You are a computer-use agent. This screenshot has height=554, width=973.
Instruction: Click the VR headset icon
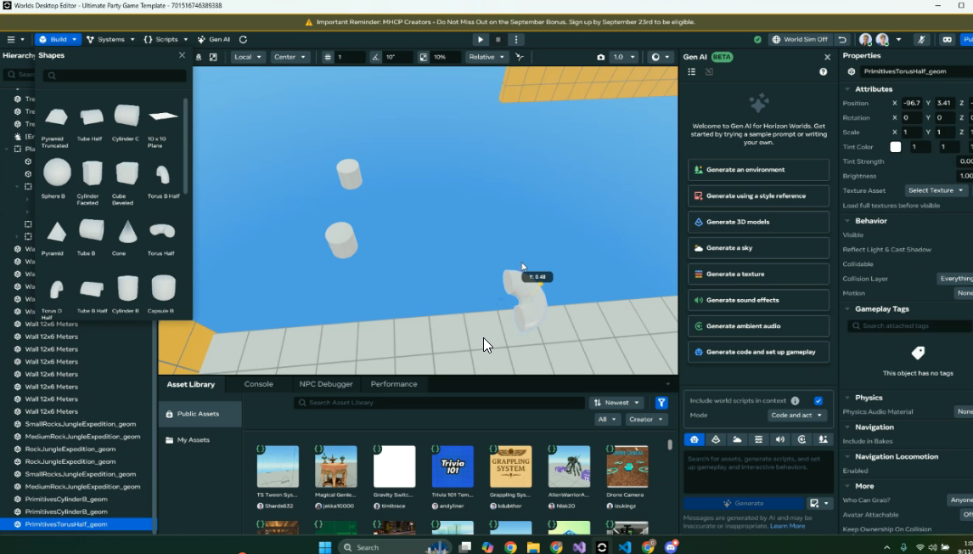[x=947, y=39]
